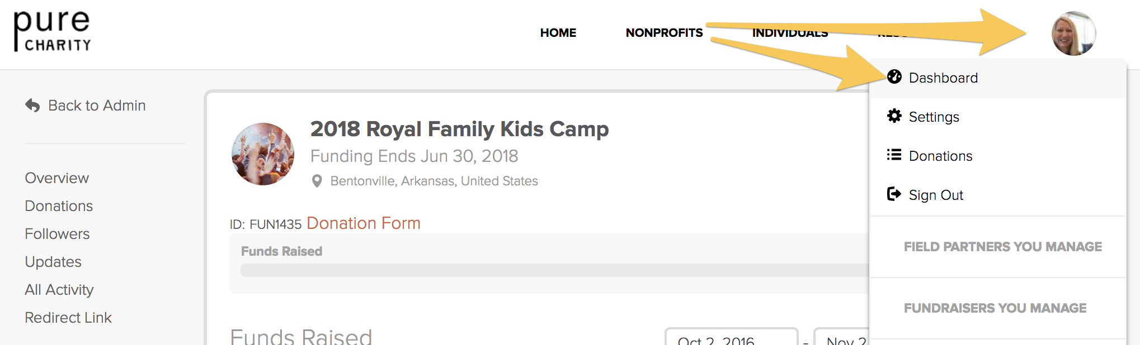This screenshot has height=345, width=1140.
Task: Click the fundraiser round crowd thumbnail
Action: pyautogui.click(x=263, y=154)
